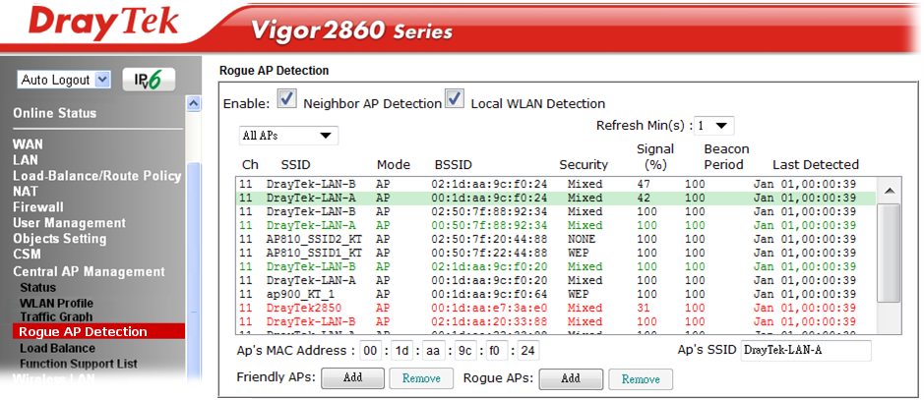Screen dimensions: 924x400
Task: Toggle Neighbor AP Detection checkbox
Action: pos(287,99)
